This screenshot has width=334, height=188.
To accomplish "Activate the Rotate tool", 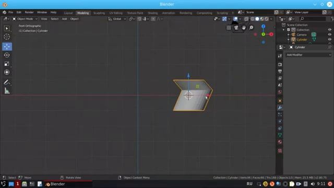I will (7, 55).
